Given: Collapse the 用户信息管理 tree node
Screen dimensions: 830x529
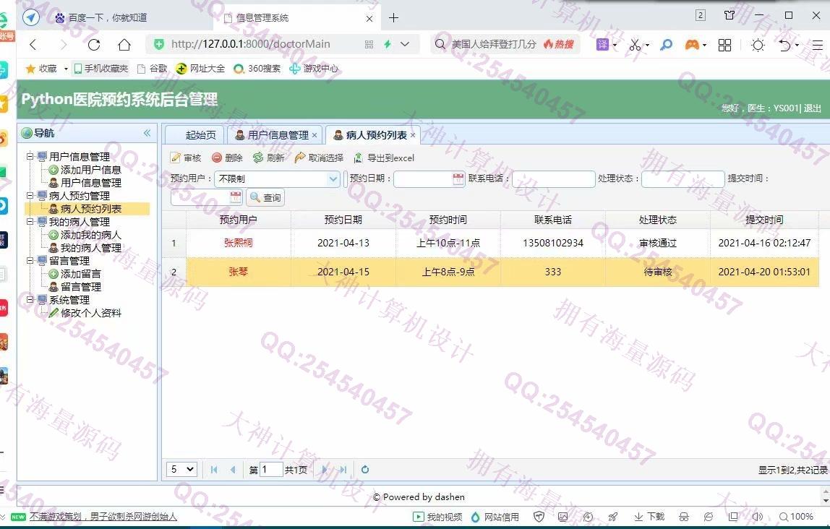Looking at the screenshot, I should [x=30, y=157].
